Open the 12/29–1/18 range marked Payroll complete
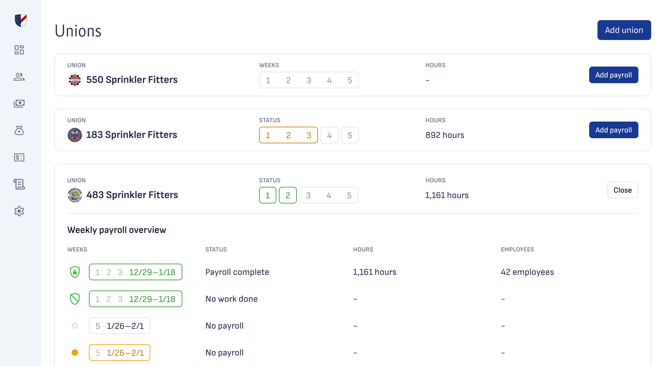The width and height of the screenshot is (664, 366). (x=136, y=272)
